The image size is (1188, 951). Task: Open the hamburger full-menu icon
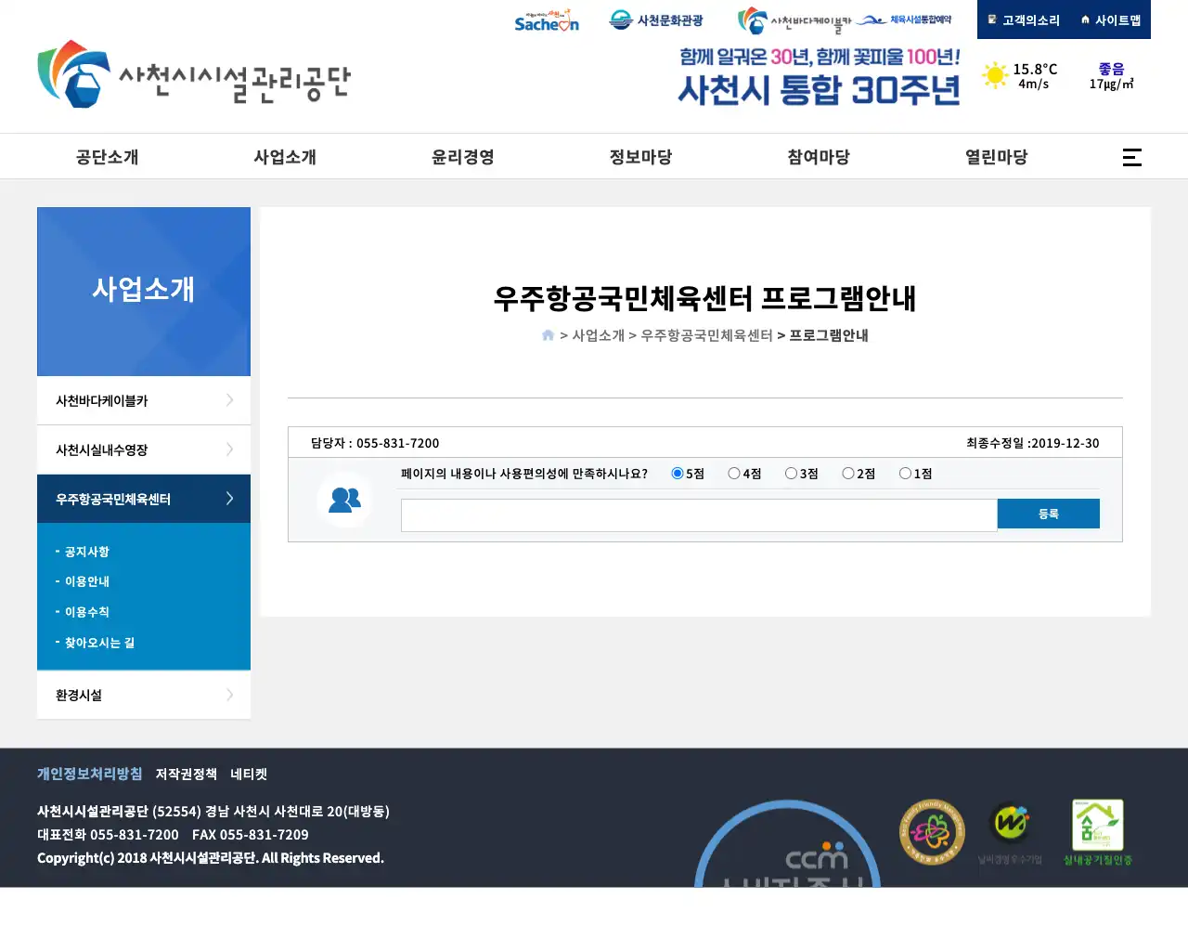pos(1131,157)
